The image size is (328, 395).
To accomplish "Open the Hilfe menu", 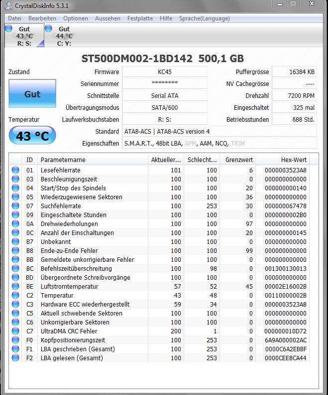I will click(166, 18).
